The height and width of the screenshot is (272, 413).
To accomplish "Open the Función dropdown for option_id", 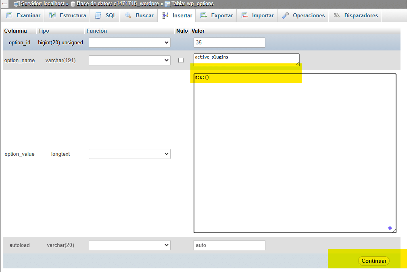I will point(129,42).
